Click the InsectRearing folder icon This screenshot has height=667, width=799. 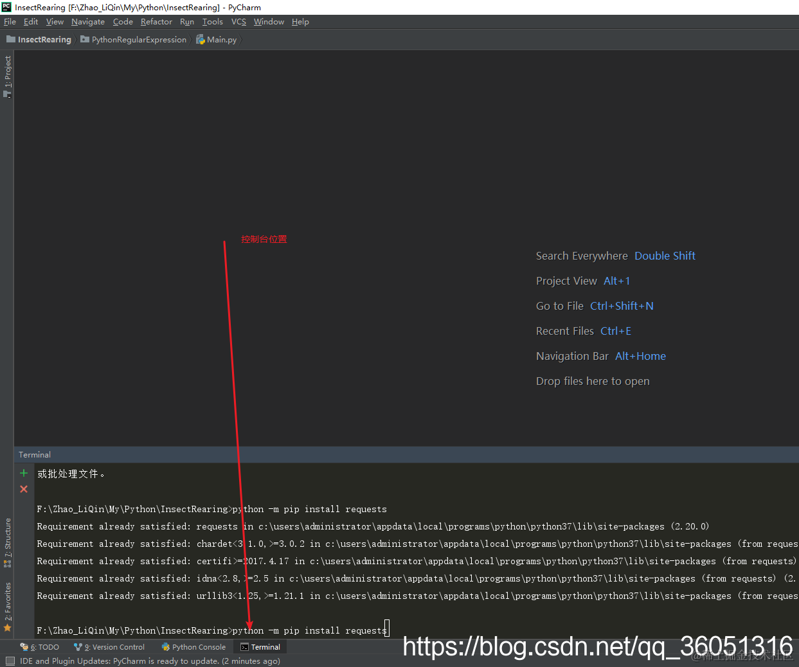click(x=11, y=39)
